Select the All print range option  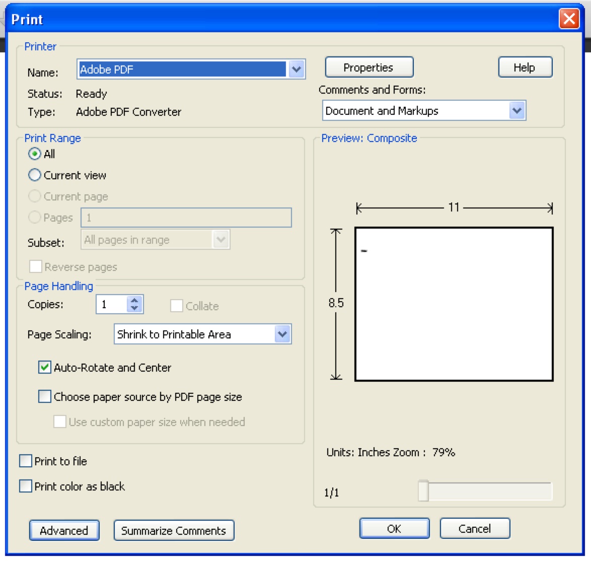point(35,154)
